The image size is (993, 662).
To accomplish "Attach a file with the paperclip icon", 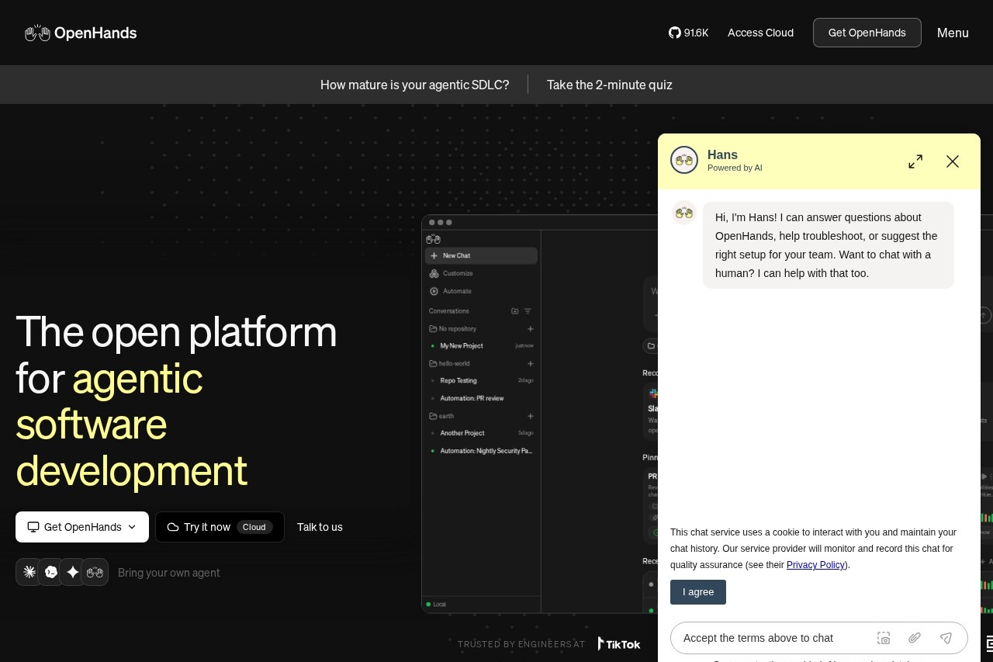I will tap(915, 638).
